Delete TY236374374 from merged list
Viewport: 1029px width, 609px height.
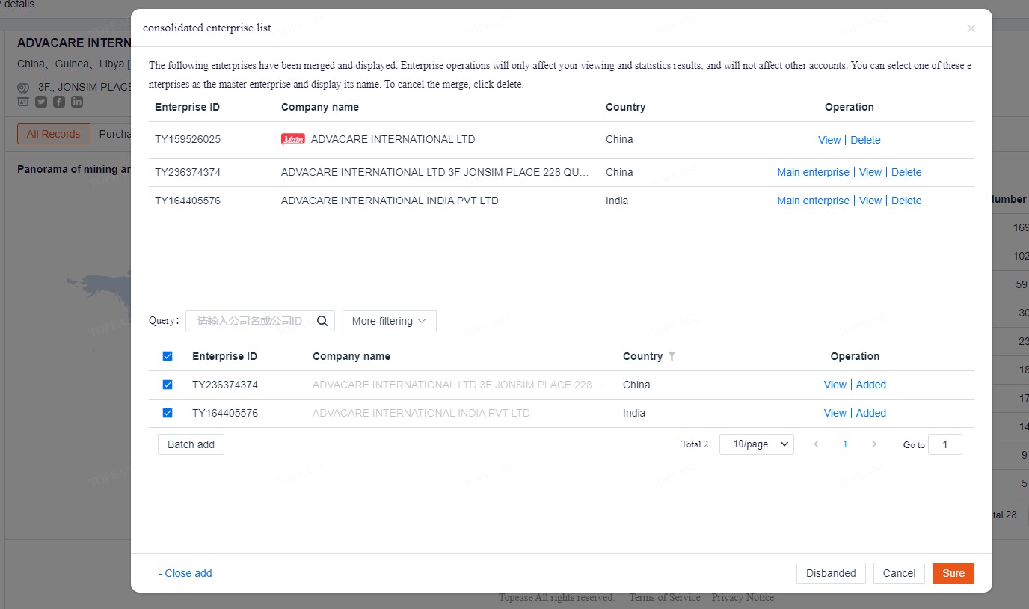click(x=906, y=172)
